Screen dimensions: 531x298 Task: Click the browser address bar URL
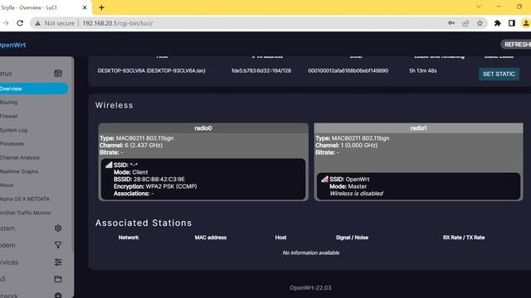pyautogui.click(x=118, y=23)
